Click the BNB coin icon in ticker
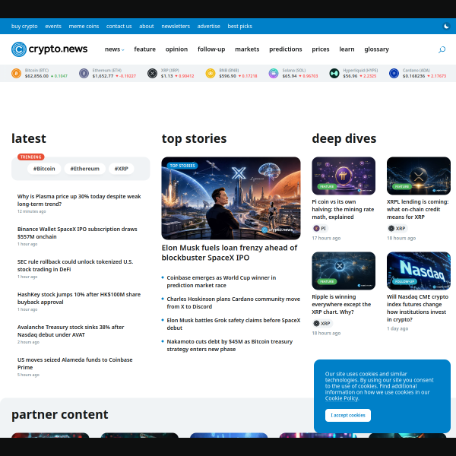Viewport: 456px width, 456px height. [211, 73]
